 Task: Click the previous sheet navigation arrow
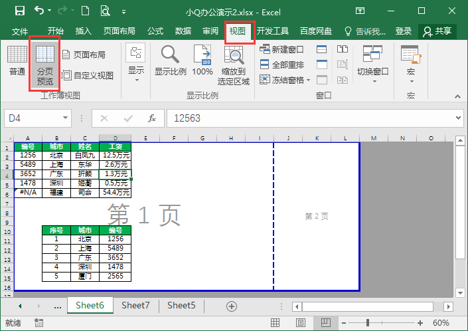pyautogui.click(x=20, y=306)
